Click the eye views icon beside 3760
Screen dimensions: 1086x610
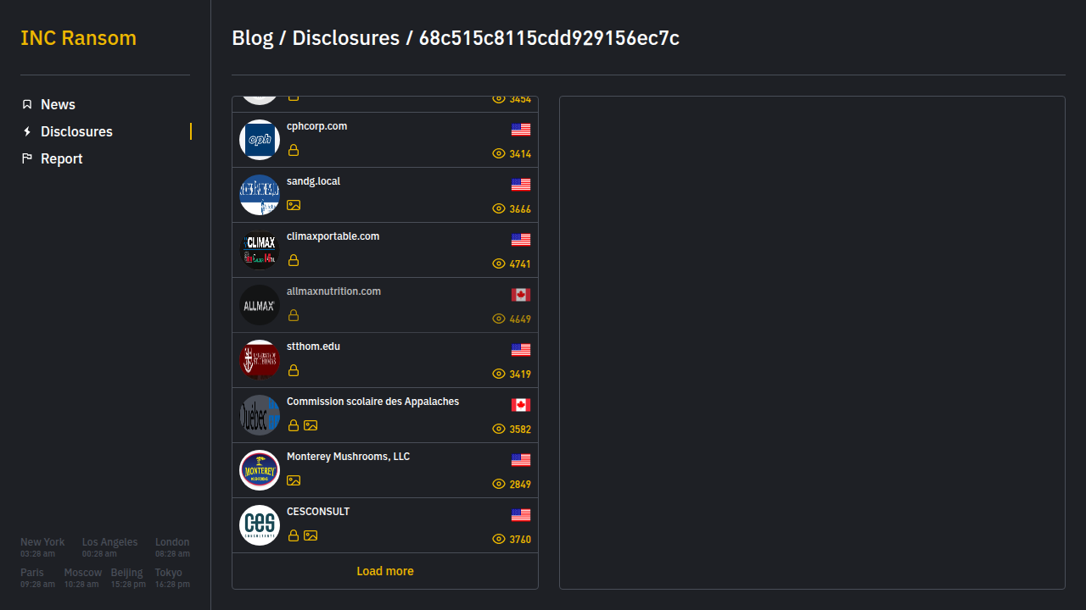(x=499, y=539)
